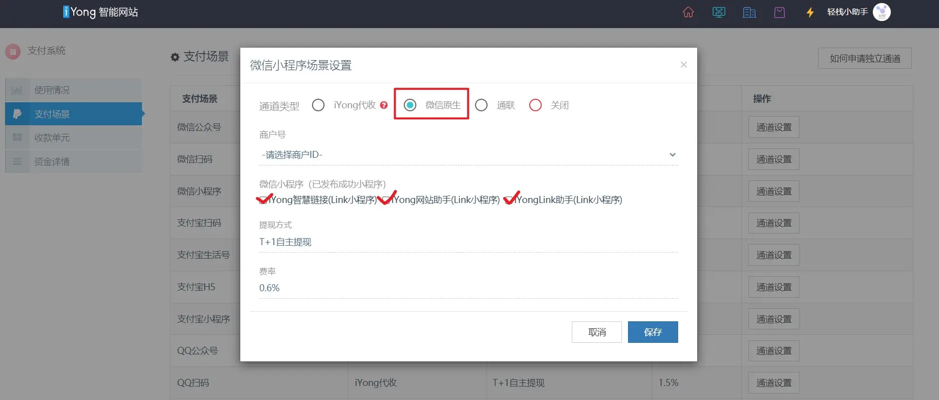Select the 通联 channel radio button

[x=481, y=105]
